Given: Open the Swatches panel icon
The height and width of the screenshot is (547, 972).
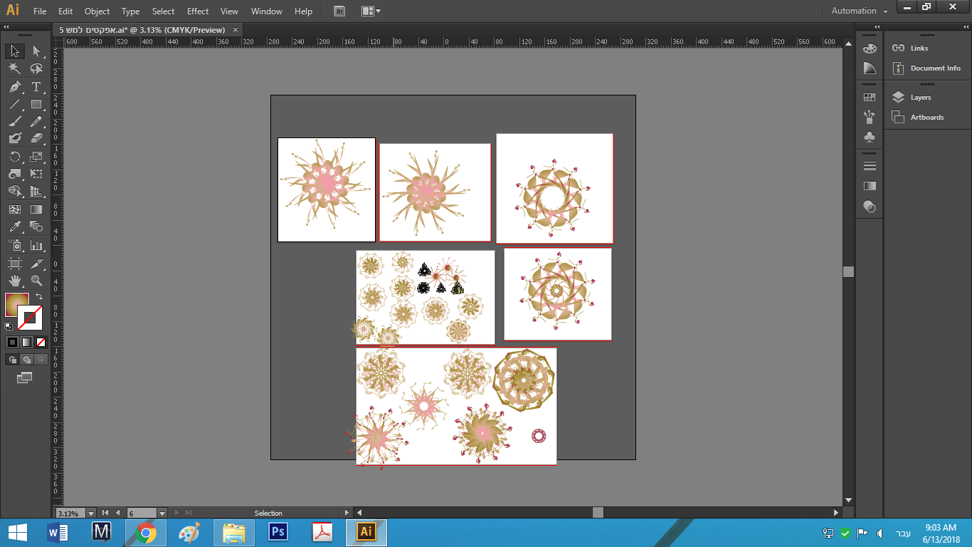Looking at the screenshot, I should click(x=869, y=98).
